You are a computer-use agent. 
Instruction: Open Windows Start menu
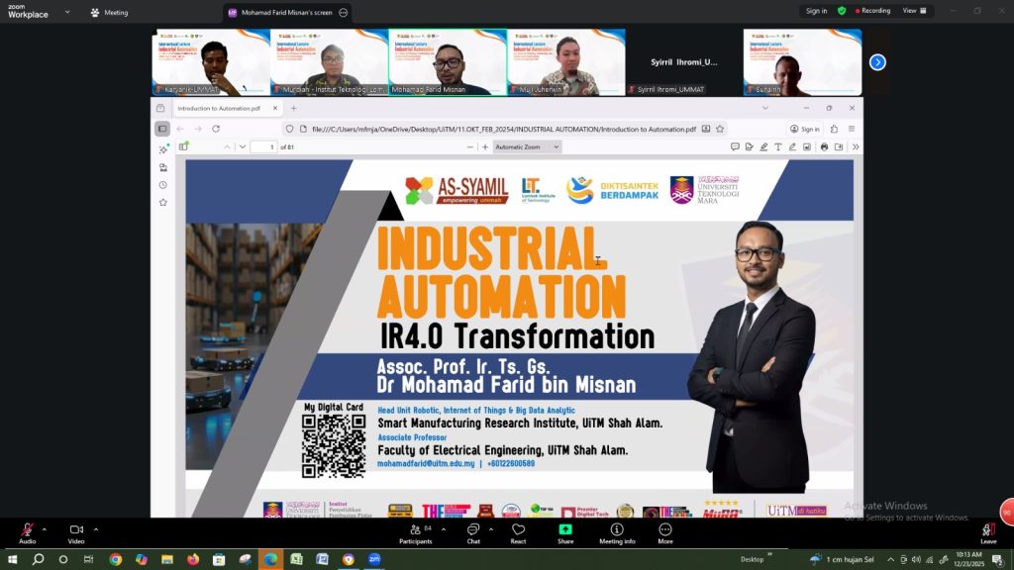coord(13,559)
